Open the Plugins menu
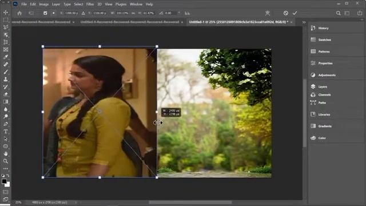 (x=121, y=4)
